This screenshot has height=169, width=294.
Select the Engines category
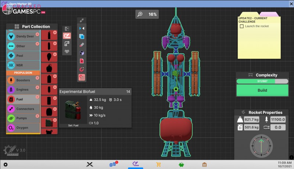(23, 89)
